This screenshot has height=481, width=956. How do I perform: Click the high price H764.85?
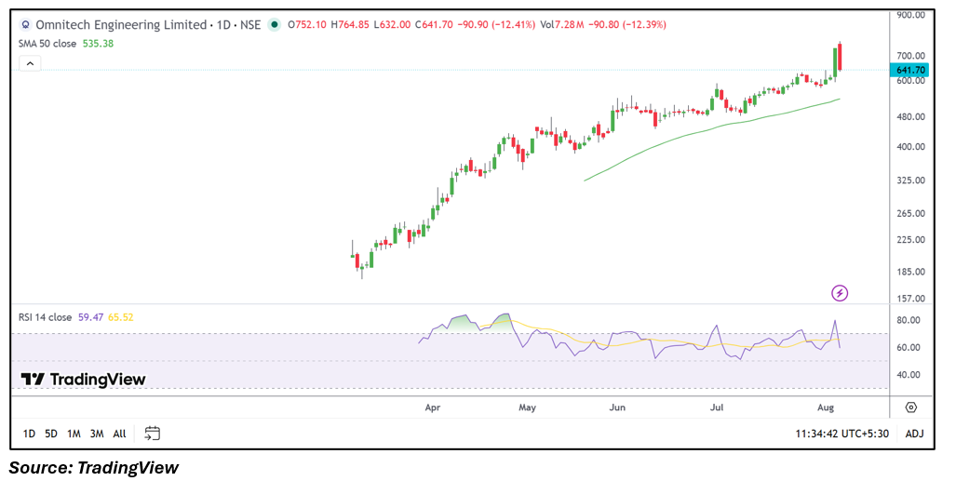coord(350,25)
